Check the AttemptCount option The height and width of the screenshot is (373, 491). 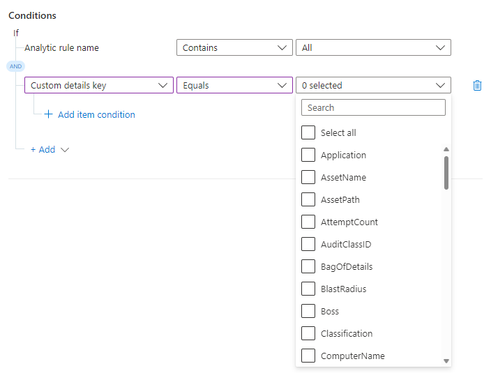tap(308, 222)
